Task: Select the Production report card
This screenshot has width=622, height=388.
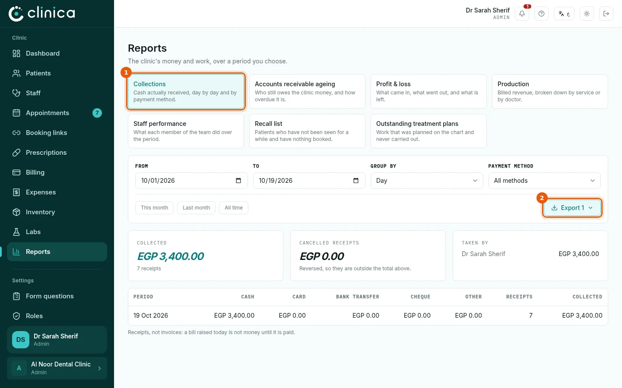Action: pyautogui.click(x=550, y=91)
